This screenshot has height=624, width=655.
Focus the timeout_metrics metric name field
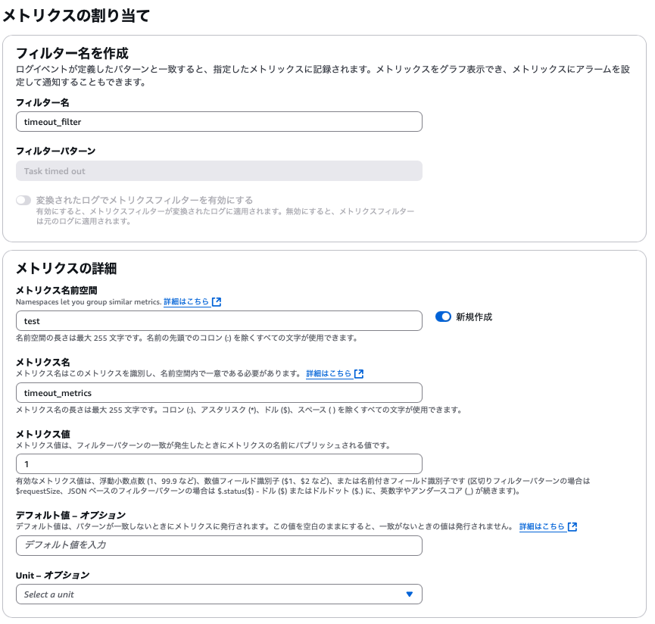(219, 392)
